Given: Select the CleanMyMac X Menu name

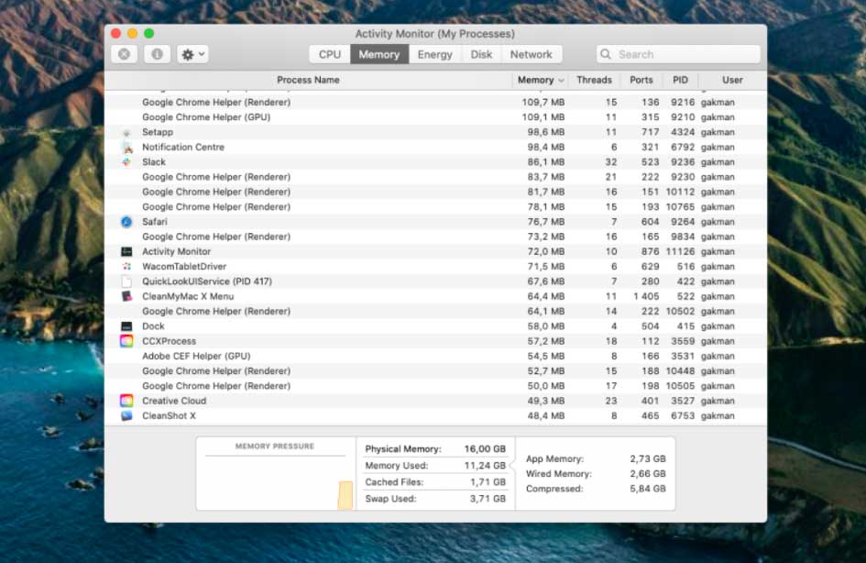Looking at the screenshot, I should [188, 296].
